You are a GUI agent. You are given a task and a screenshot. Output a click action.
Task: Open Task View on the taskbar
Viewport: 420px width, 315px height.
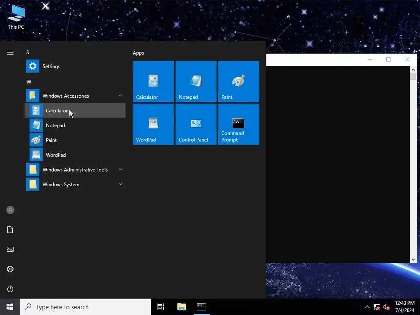coord(161,307)
